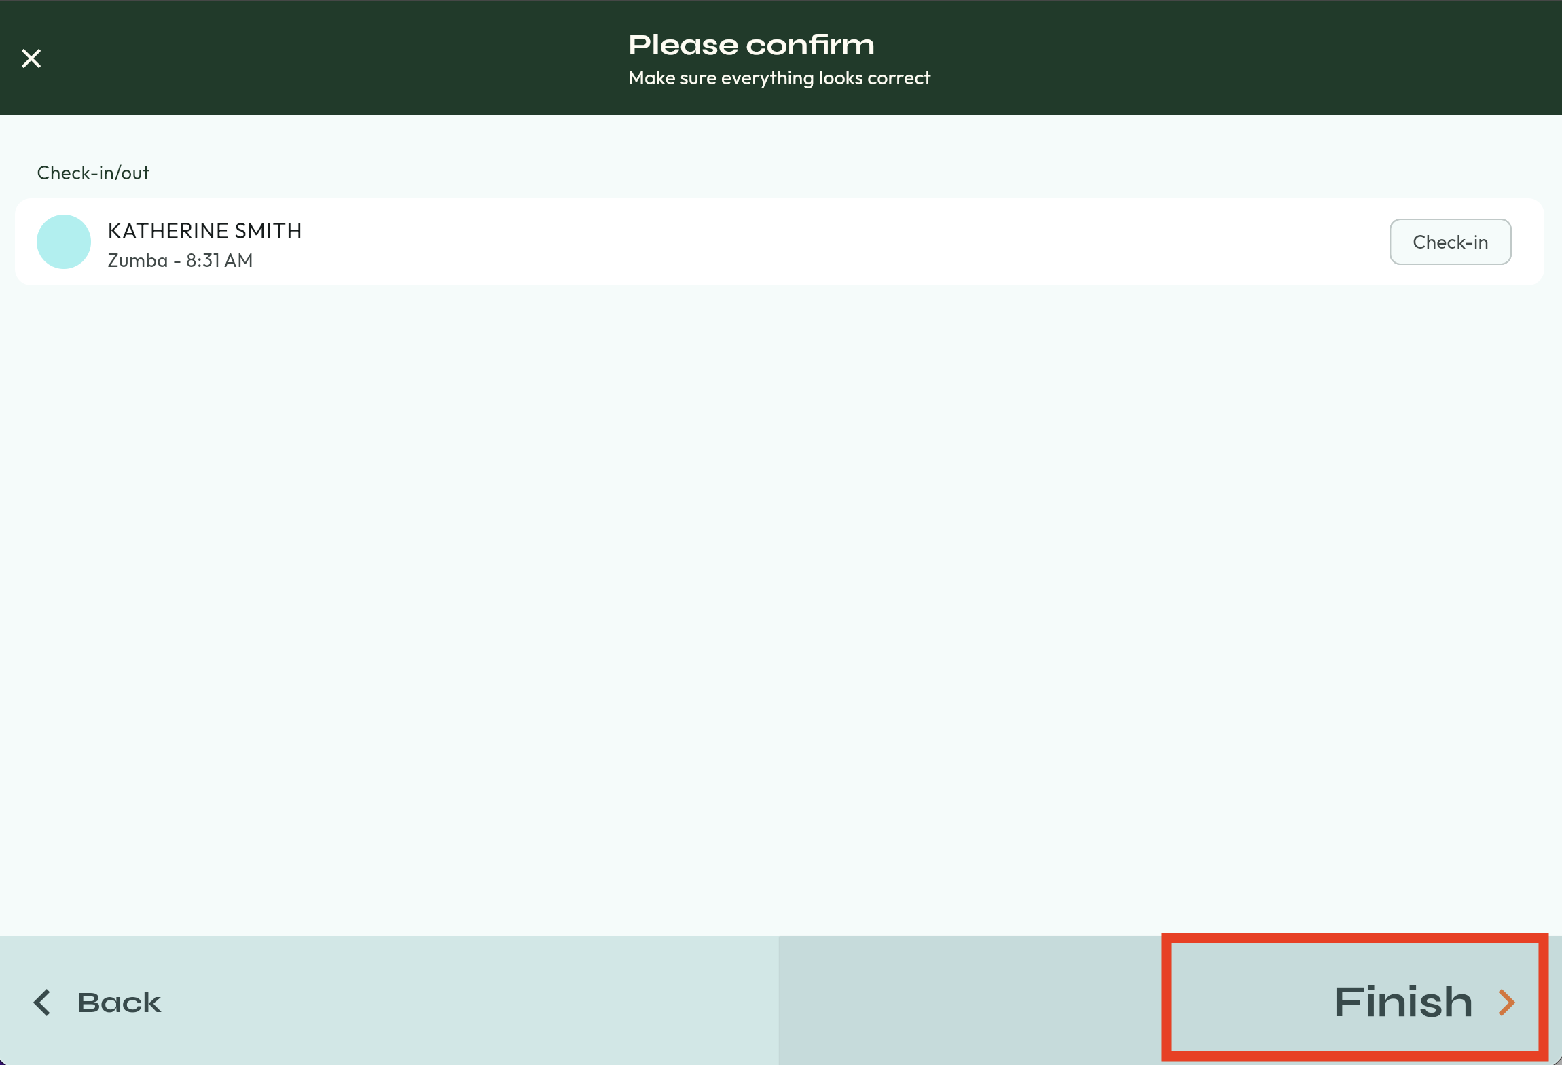Click the Check-in/out section label
Screen dimensions: 1562x1065
93,173
